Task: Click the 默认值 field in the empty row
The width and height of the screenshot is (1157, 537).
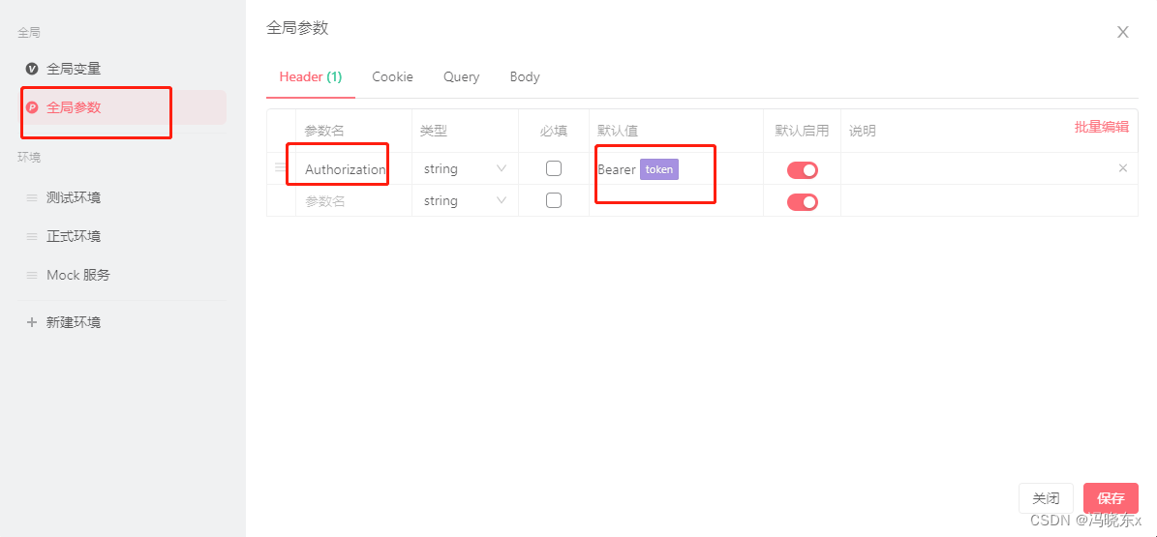Action: pos(676,200)
